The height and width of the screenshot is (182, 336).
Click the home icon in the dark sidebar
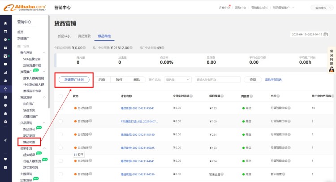[x=5, y=23]
